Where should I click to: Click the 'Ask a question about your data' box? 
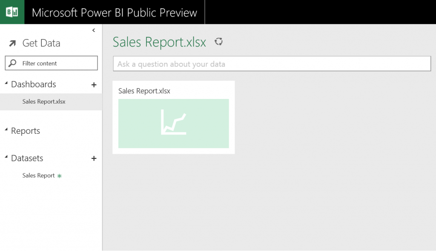(x=272, y=64)
